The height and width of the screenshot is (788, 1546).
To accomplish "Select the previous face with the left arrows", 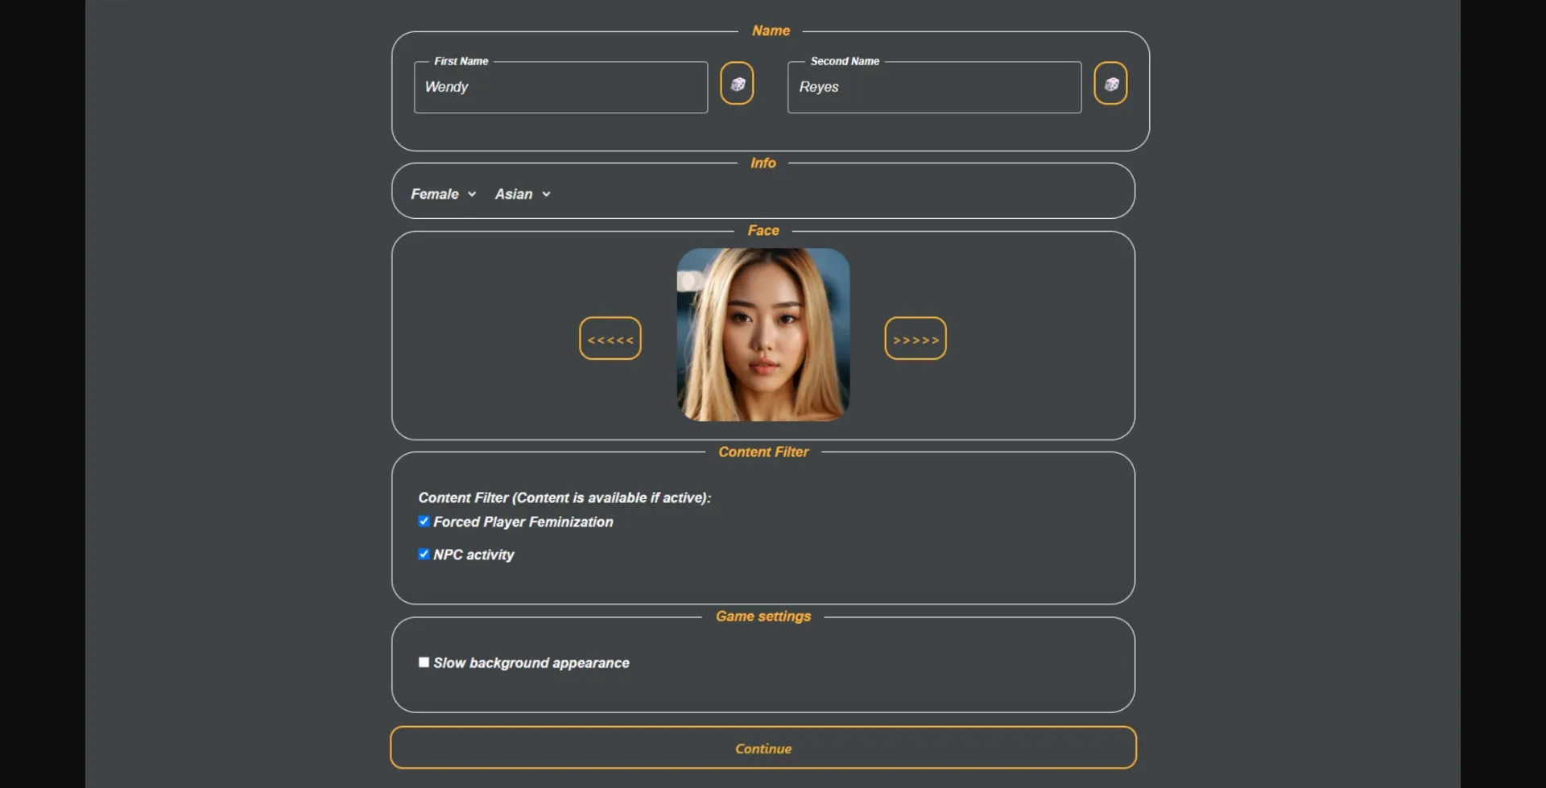I will [610, 338].
